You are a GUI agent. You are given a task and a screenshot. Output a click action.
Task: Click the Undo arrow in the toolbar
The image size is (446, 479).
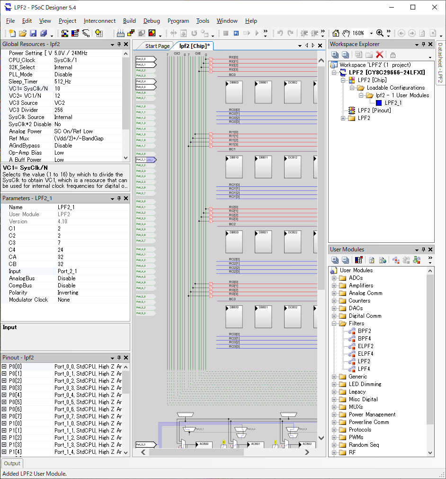click(280, 33)
